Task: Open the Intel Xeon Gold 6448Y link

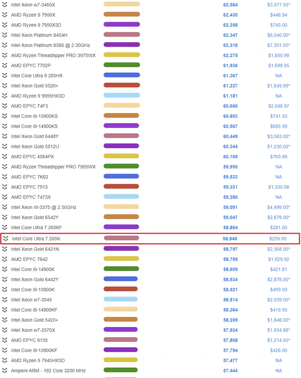Action: point(35,136)
